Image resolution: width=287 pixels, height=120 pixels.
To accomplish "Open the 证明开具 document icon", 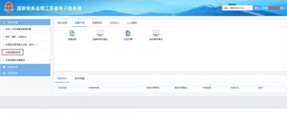I will click(128, 33).
